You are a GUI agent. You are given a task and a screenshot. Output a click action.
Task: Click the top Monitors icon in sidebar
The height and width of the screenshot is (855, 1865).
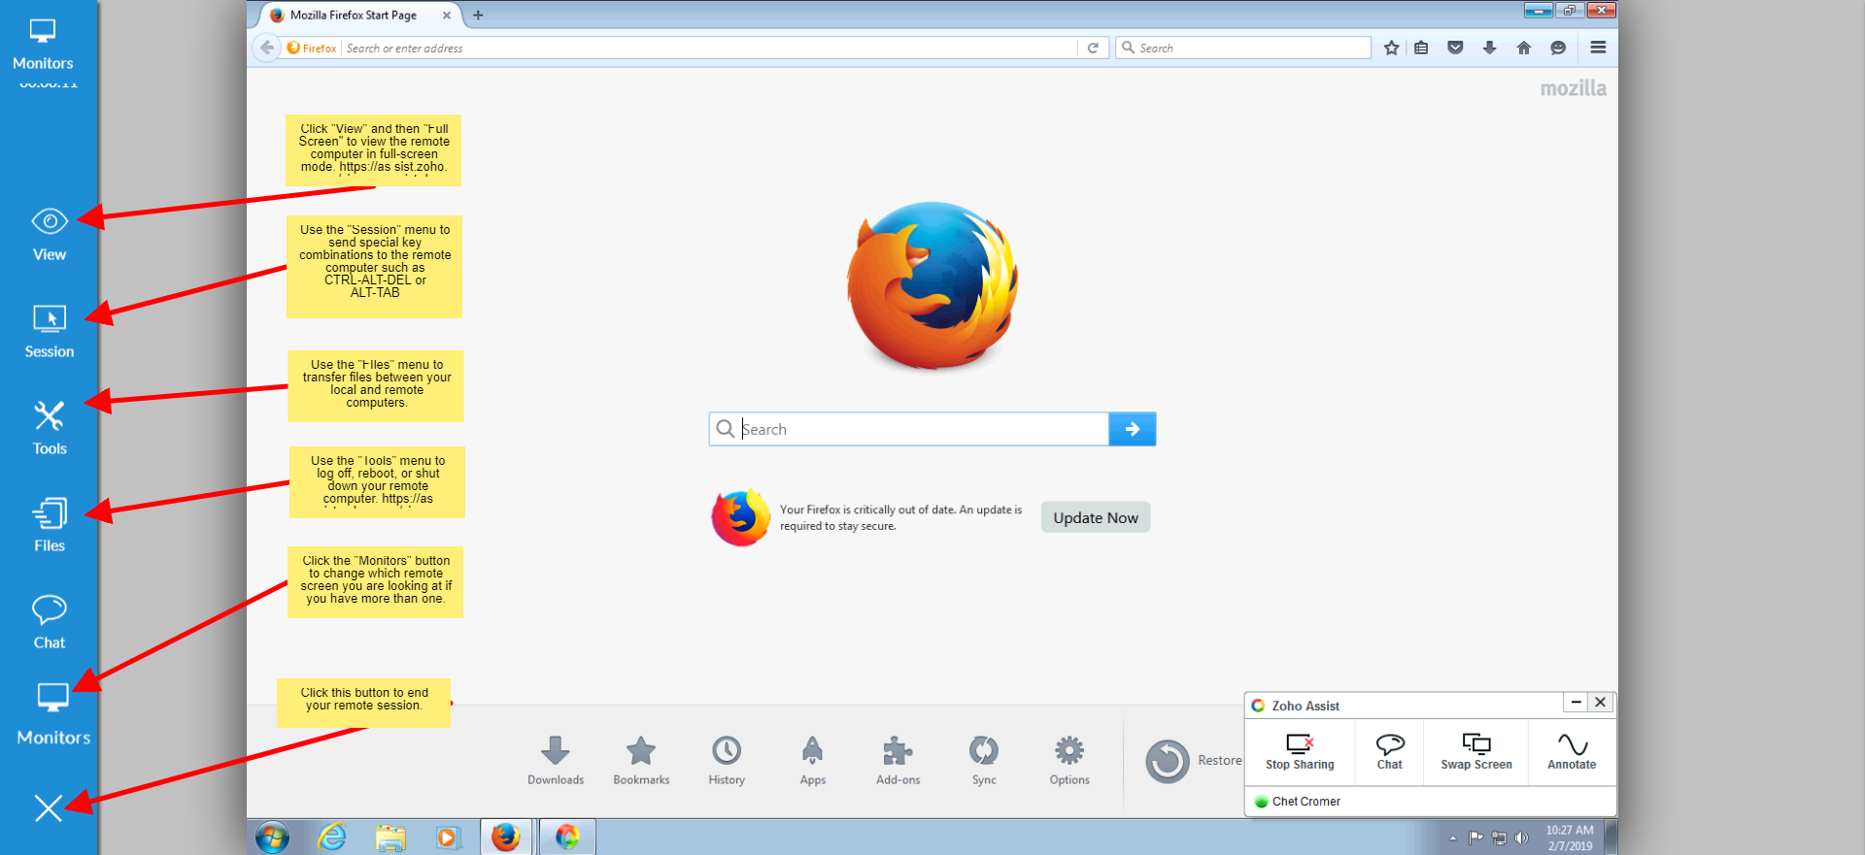tap(43, 45)
